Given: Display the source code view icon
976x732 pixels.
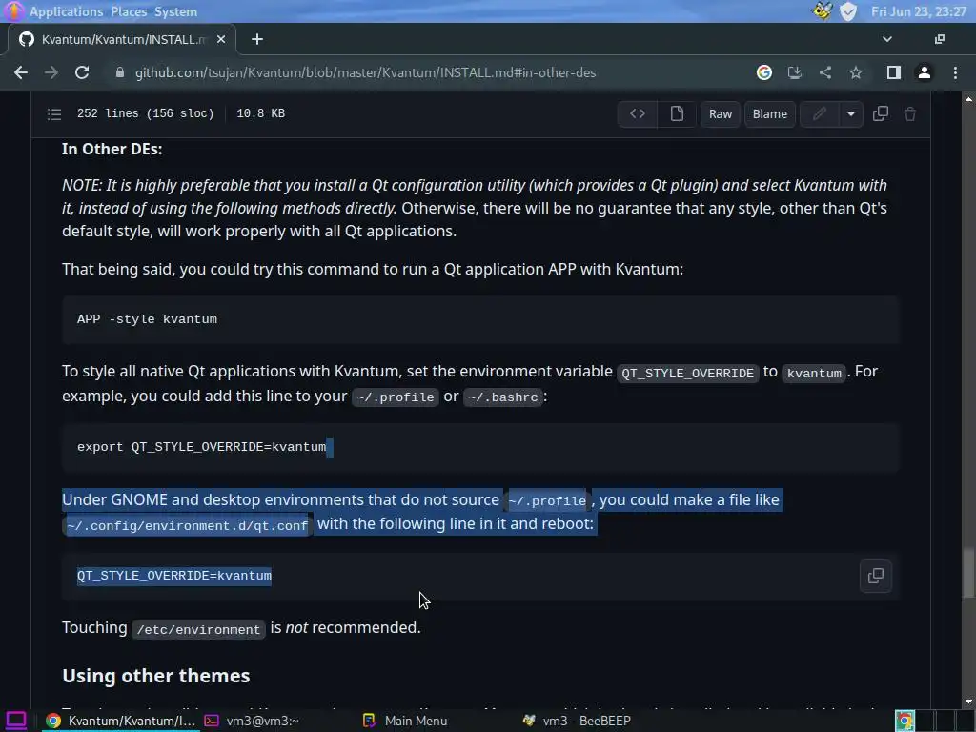Looking at the screenshot, I should point(638,114).
